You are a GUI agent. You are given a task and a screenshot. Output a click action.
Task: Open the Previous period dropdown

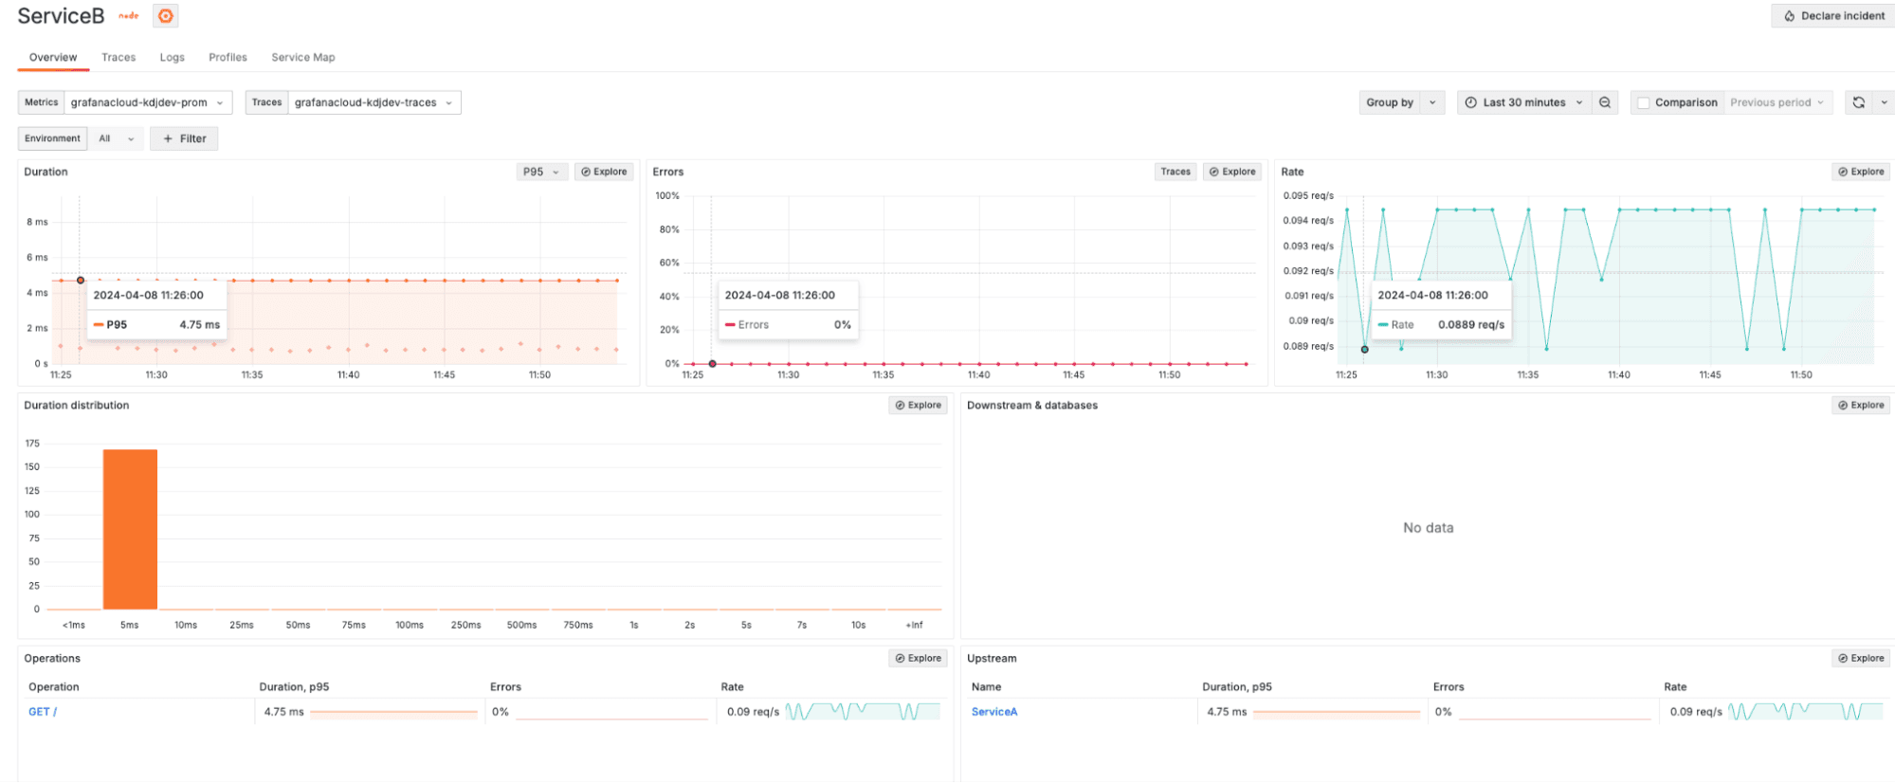click(1777, 102)
